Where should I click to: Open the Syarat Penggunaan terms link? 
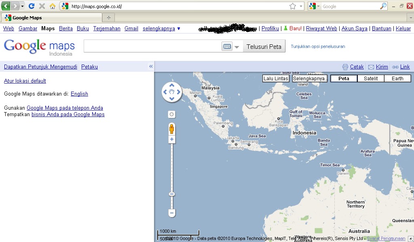[386, 239]
